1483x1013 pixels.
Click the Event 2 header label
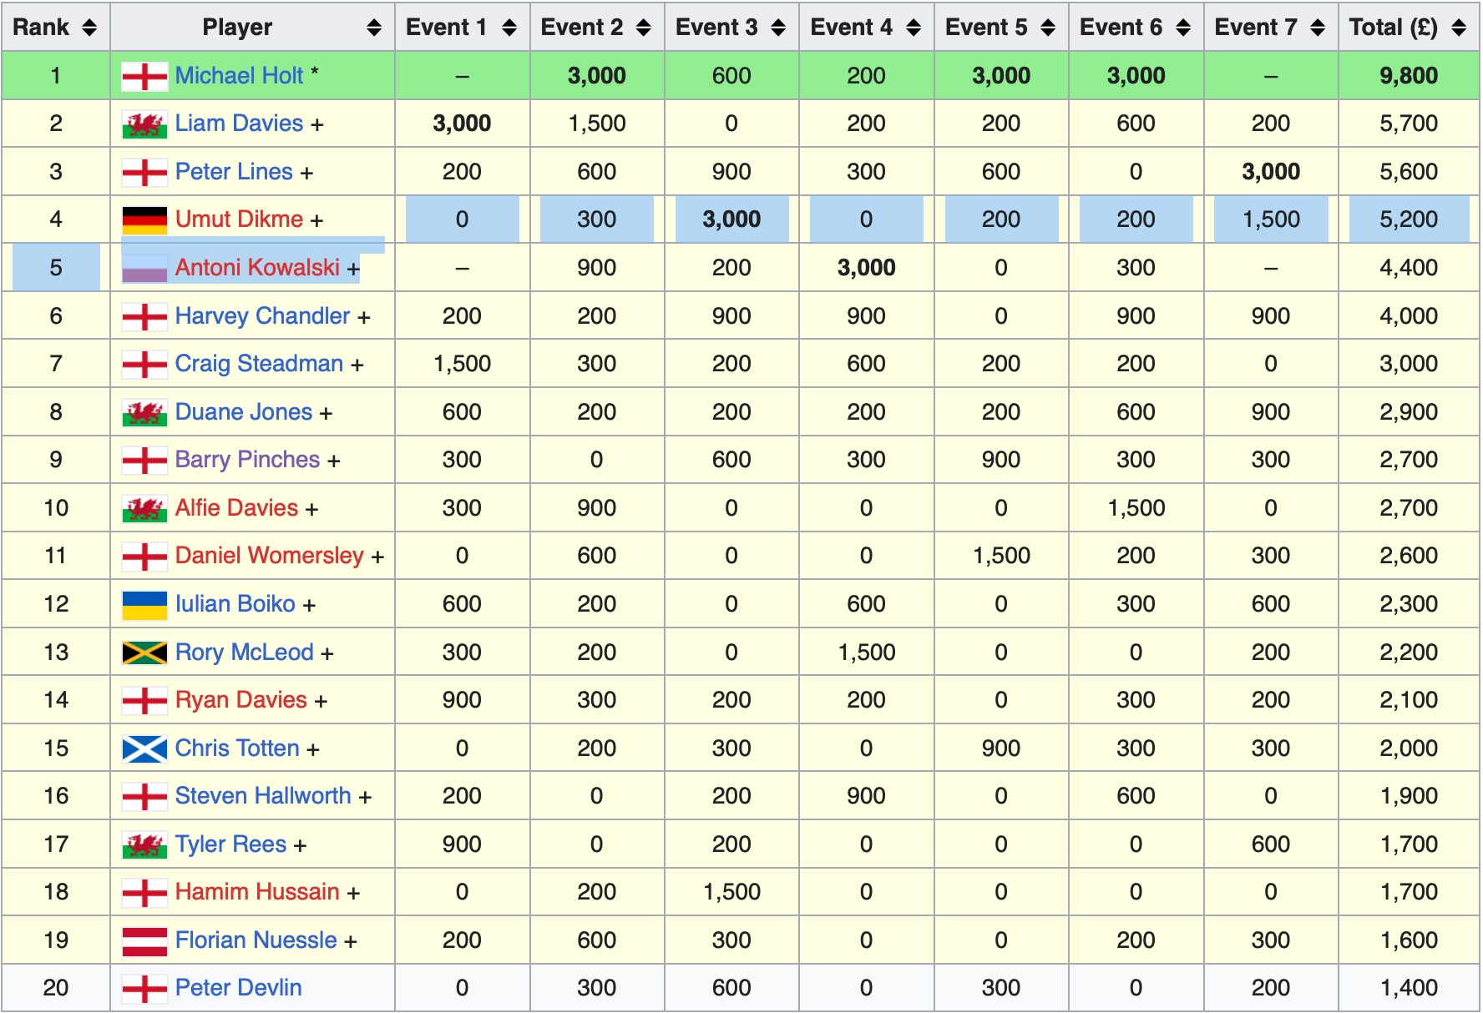pyautogui.click(x=582, y=28)
